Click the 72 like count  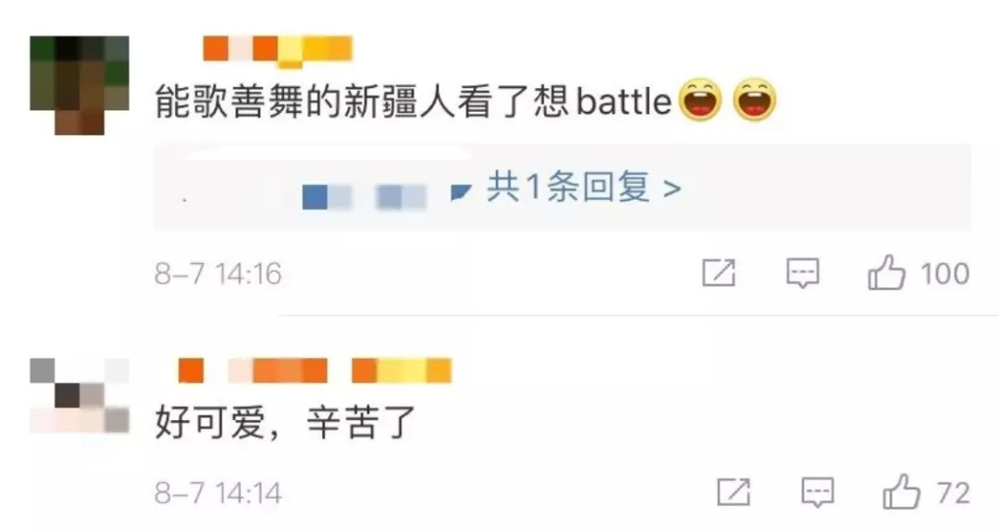953,493
